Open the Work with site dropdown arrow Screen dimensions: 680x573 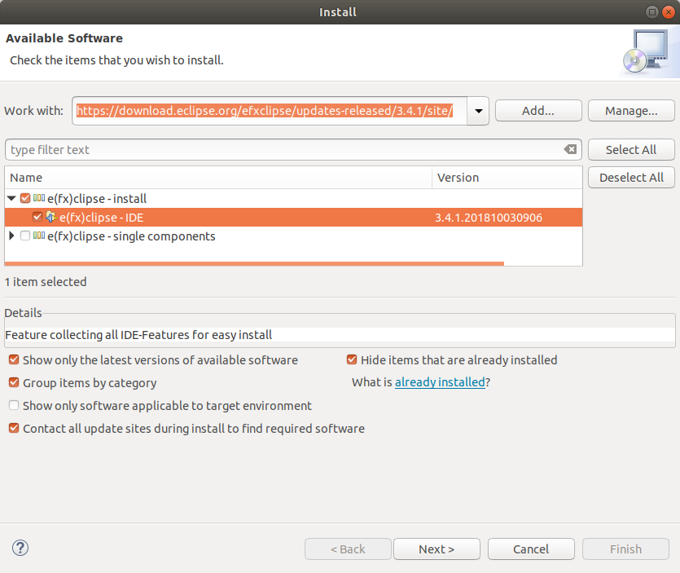pyautogui.click(x=478, y=111)
